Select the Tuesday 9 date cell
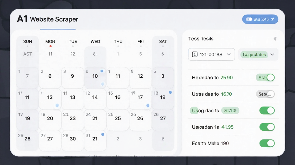 tap(72, 78)
